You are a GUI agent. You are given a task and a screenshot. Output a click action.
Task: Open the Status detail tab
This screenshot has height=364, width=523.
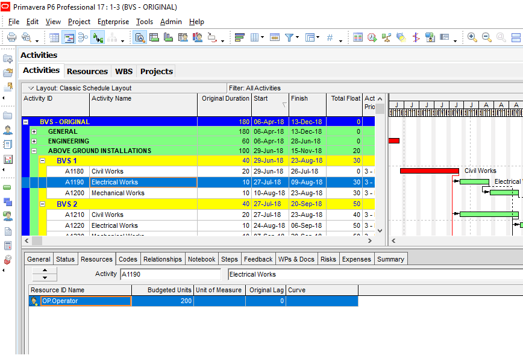pos(65,259)
